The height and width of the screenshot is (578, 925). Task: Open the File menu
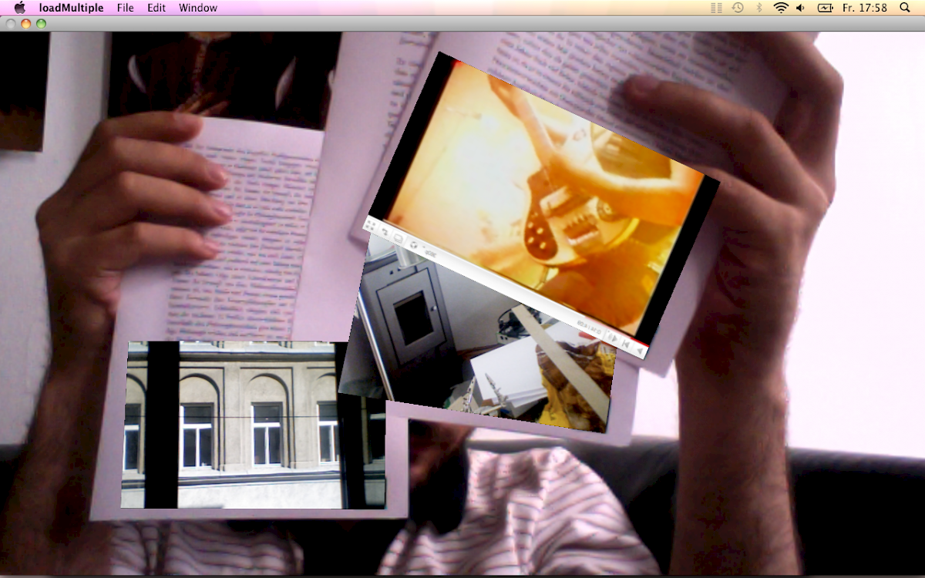pyautogui.click(x=125, y=8)
